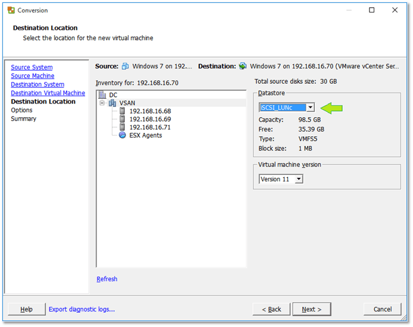Go to the Source Machine step
Viewport: 413px width, 327px height.
point(32,76)
